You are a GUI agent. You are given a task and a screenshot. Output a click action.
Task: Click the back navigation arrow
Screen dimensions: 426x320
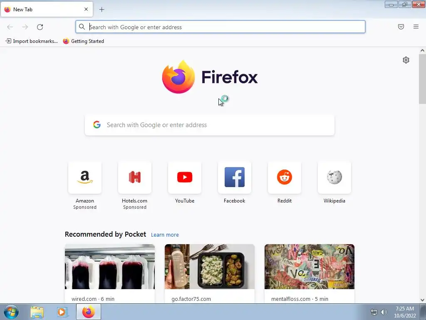10,27
